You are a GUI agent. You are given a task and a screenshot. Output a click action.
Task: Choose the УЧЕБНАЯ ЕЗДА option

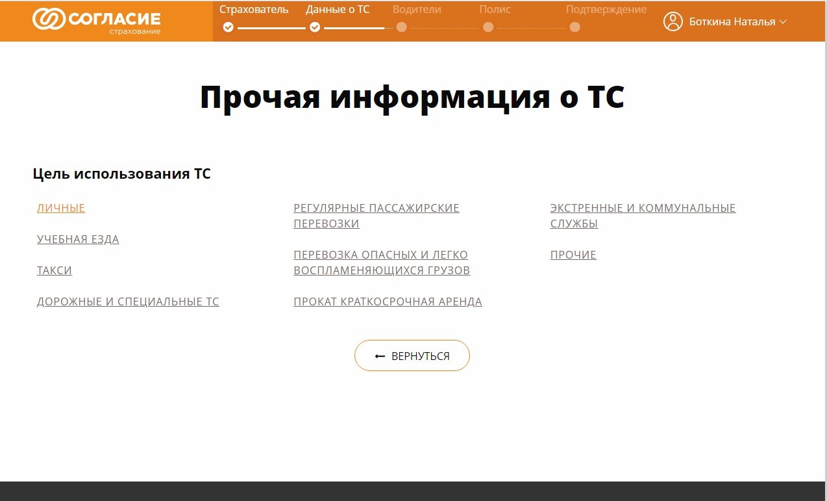(x=78, y=240)
